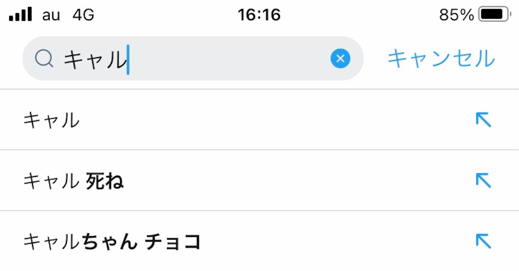
Task: Tap the キャンセル cancel link
Action: click(x=441, y=59)
